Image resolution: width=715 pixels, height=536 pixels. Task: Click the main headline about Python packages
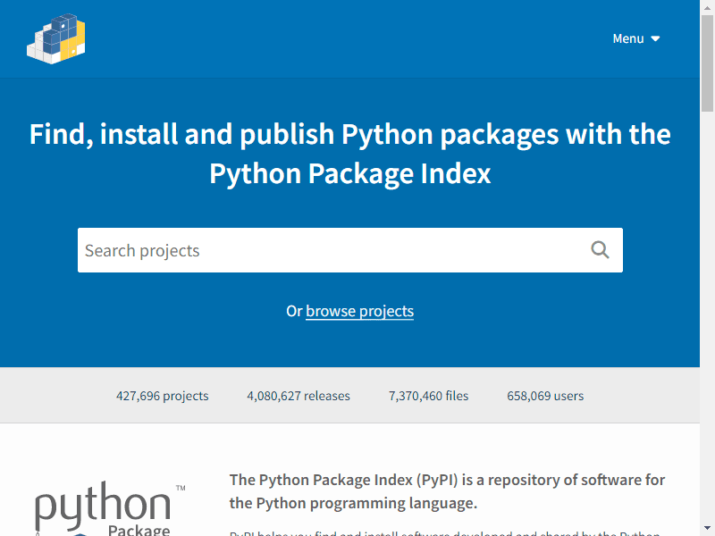350,154
